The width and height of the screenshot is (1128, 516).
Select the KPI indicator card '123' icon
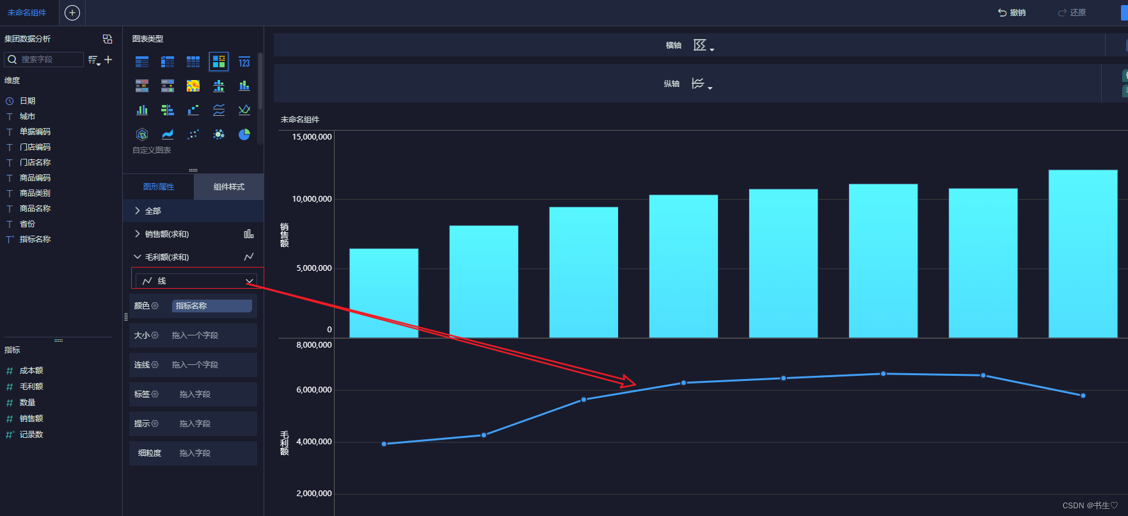(x=244, y=62)
